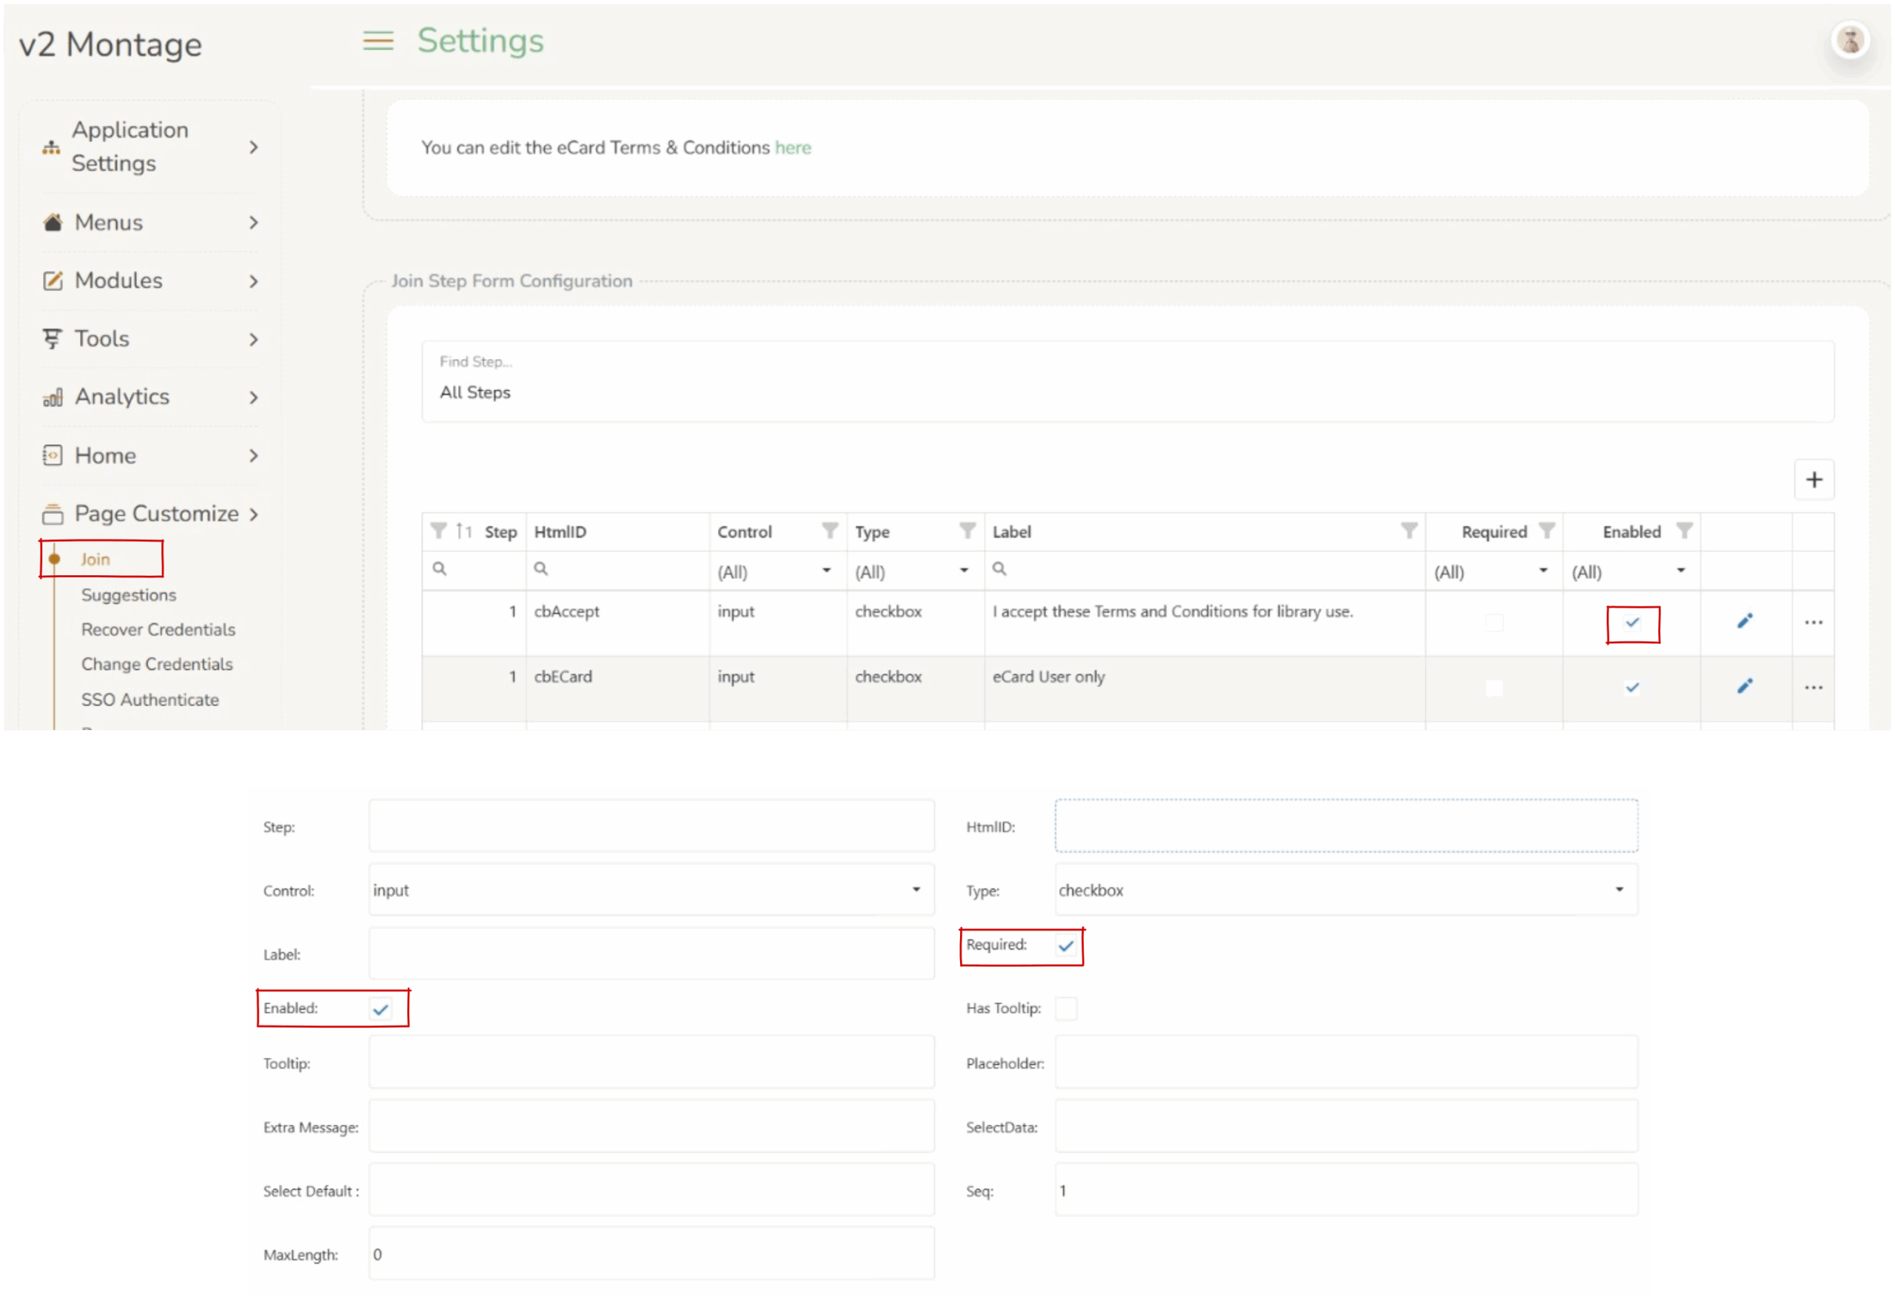Viewport: 1895px width, 1300px height.
Task: Open the user avatar profile icon
Action: [x=1849, y=40]
